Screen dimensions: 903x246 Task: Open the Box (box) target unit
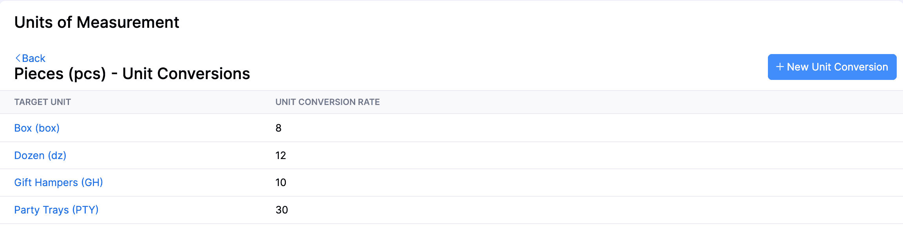(x=37, y=128)
